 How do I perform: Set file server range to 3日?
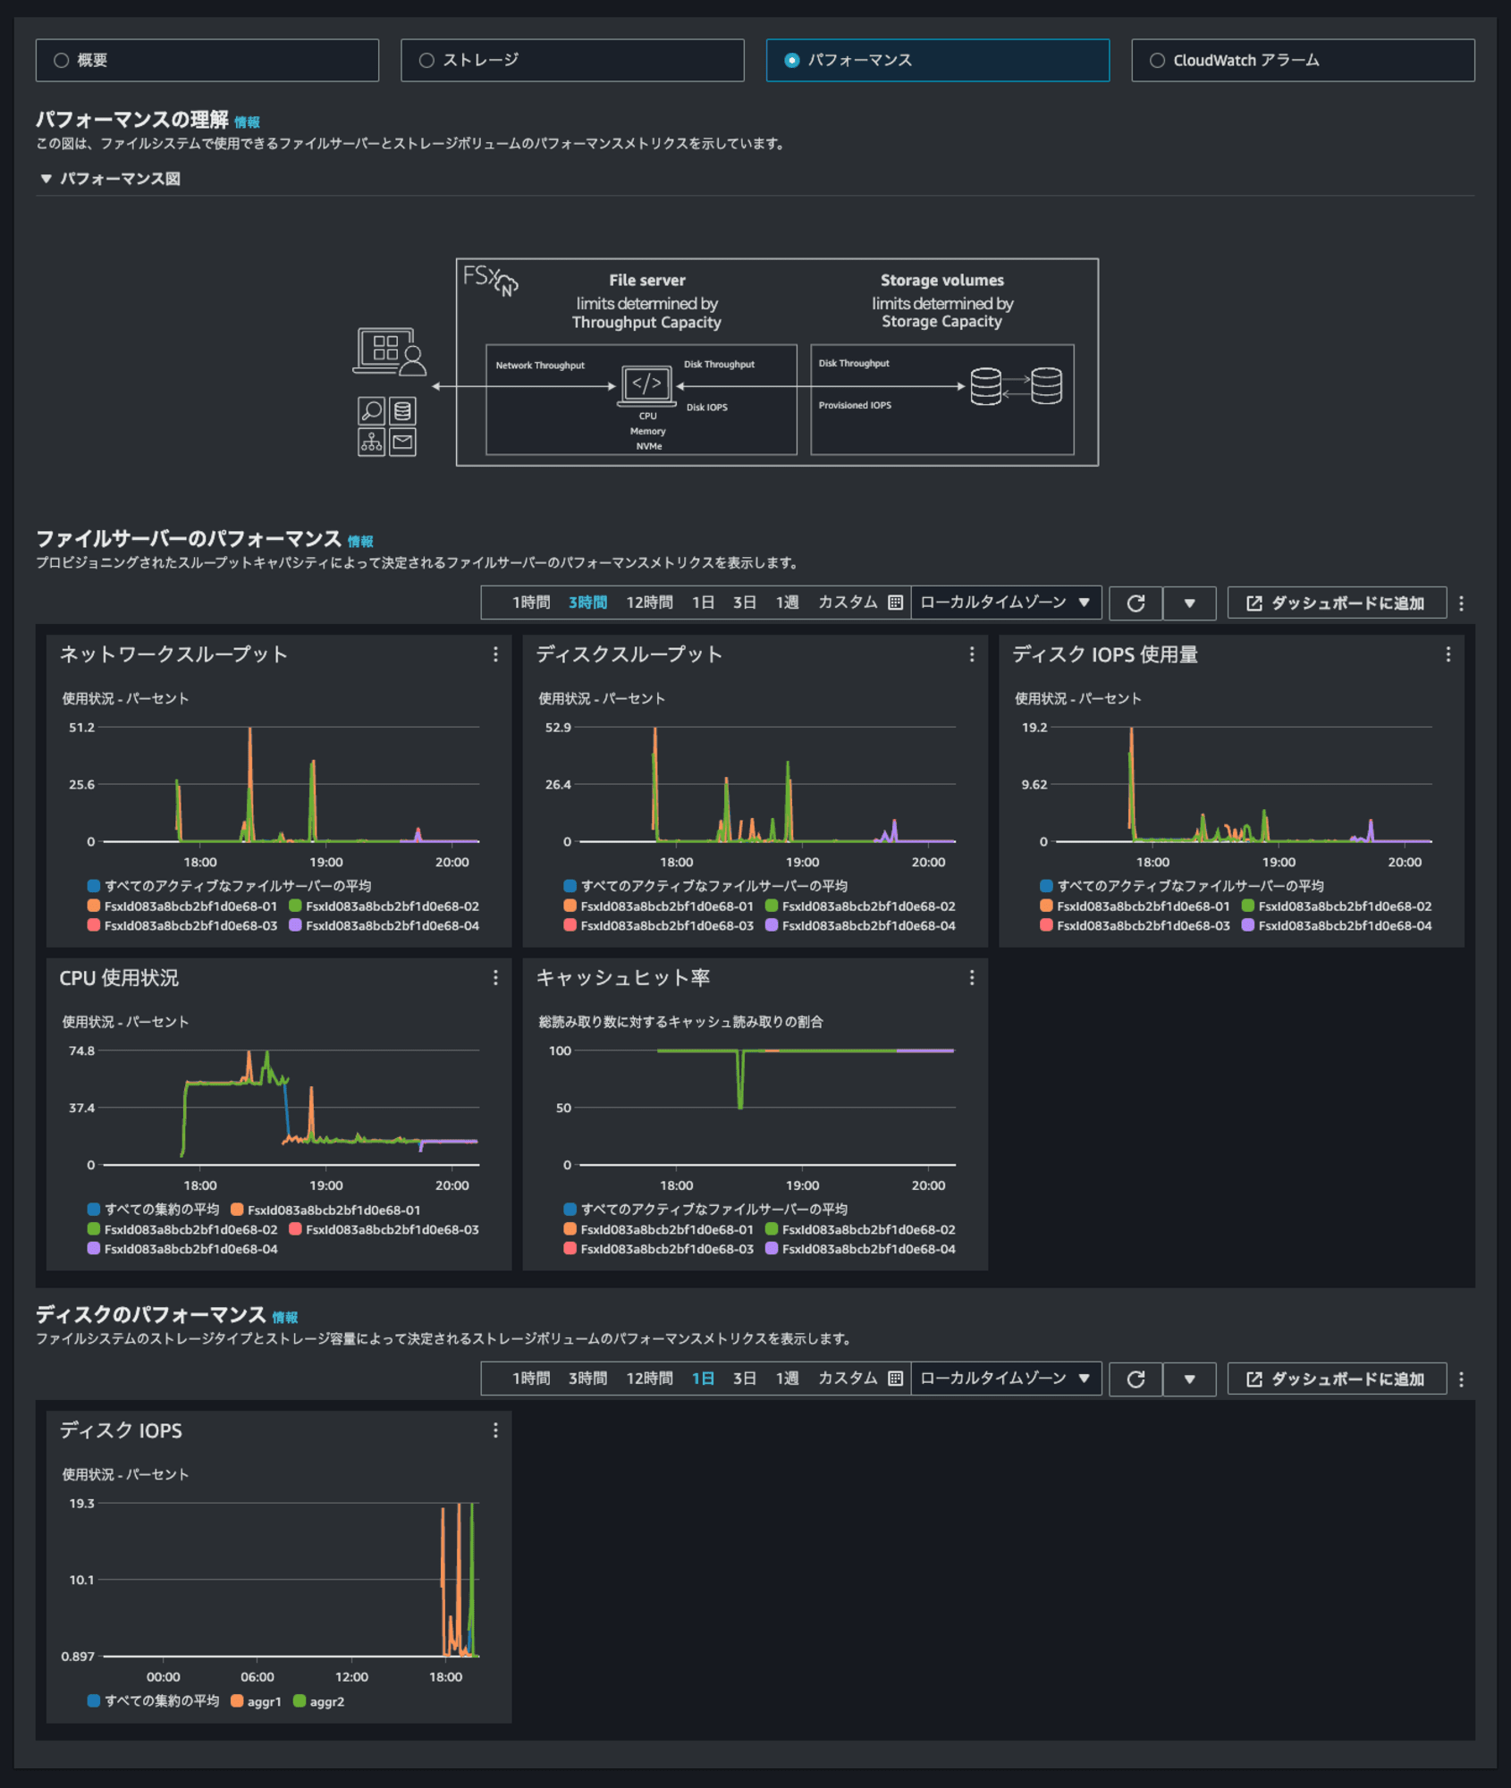click(745, 603)
